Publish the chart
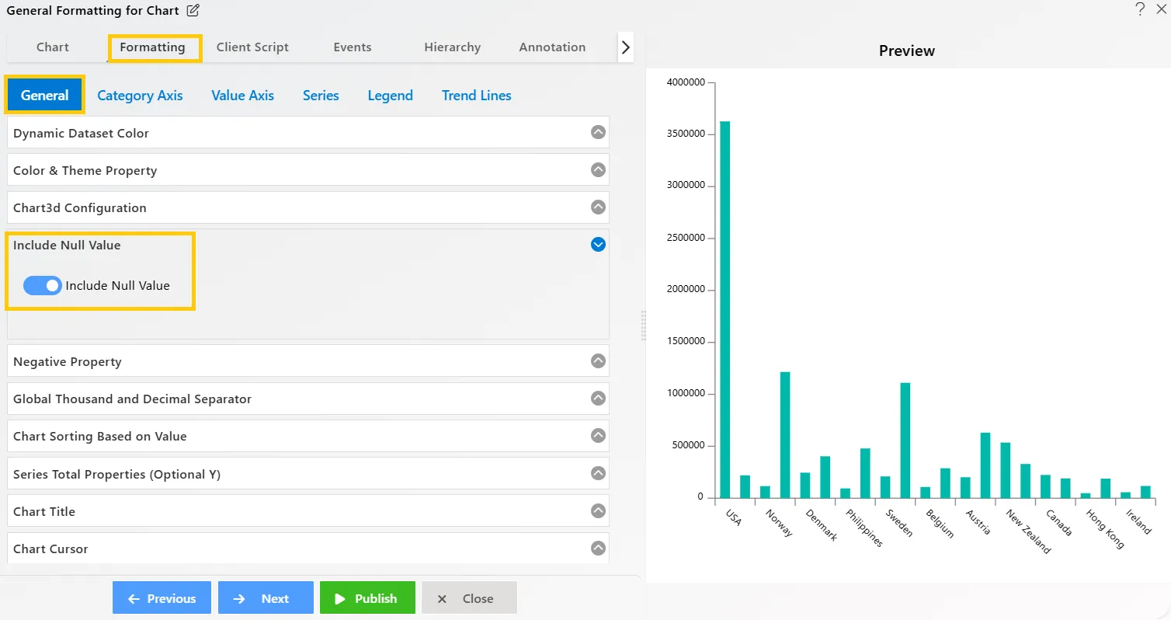 pyautogui.click(x=367, y=598)
